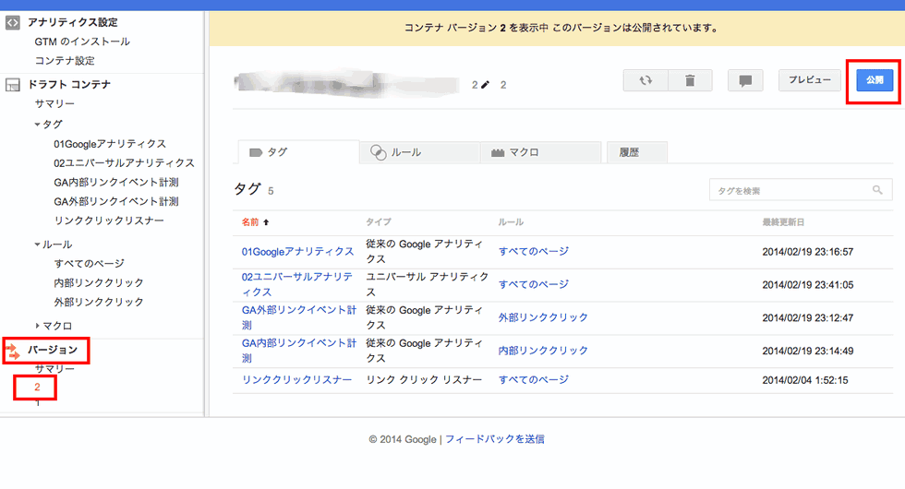Open the comment speech bubble icon

pyautogui.click(x=745, y=80)
